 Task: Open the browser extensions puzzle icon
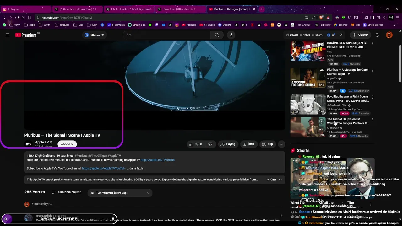pos(350,18)
